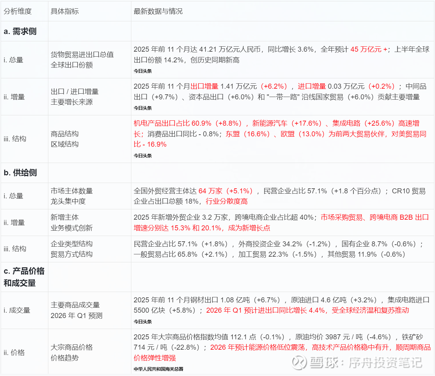Click the 主要增长来源 indicator text
This screenshot has width=435, height=376.
(72, 102)
